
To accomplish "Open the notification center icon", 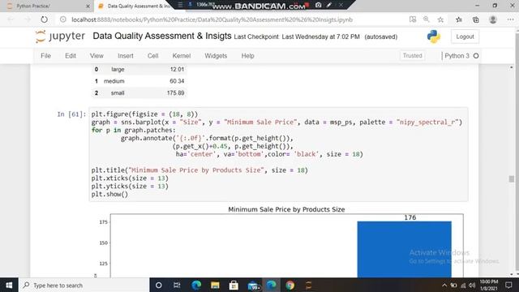I will click(508, 285).
